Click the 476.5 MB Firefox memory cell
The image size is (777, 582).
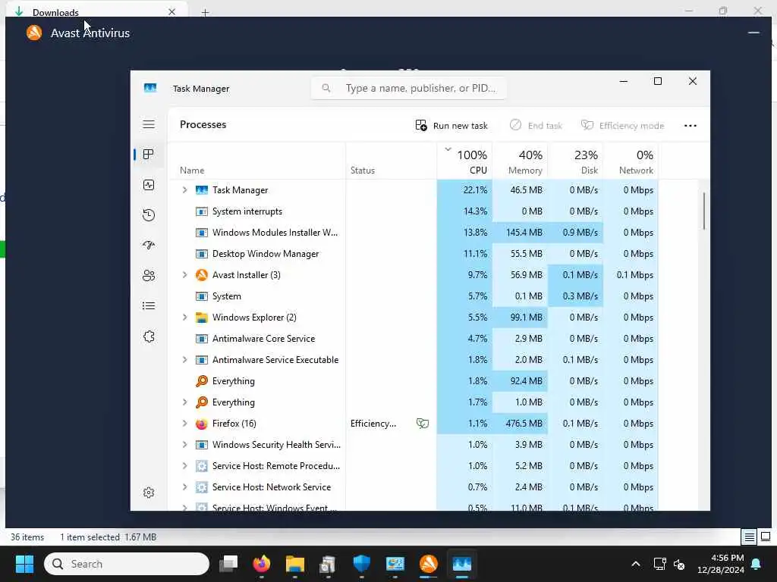click(x=520, y=424)
